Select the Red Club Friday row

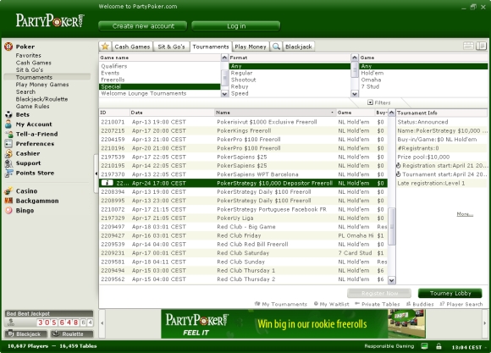pyautogui.click(x=243, y=235)
